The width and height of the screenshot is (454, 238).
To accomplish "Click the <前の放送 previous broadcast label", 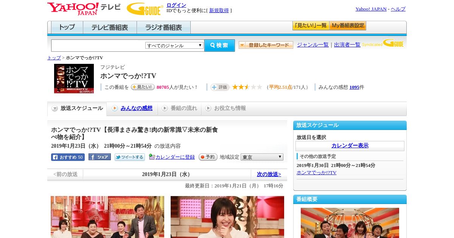I will tap(65, 174).
